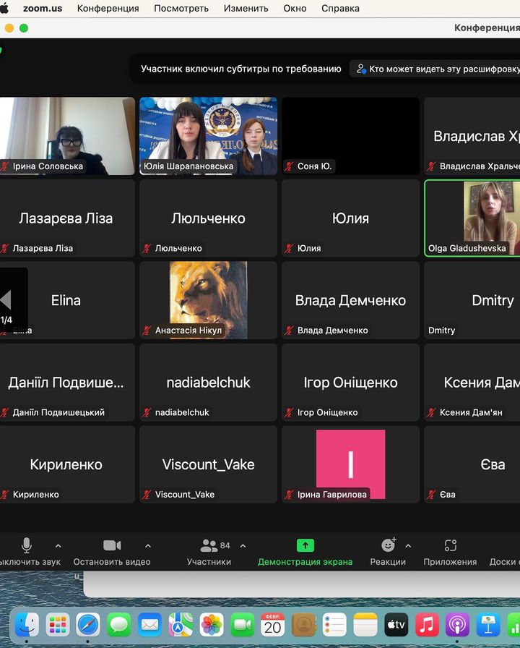Screen dimensions: 520x648
Task: Open Maps from the Dock
Action: click(x=181, y=624)
